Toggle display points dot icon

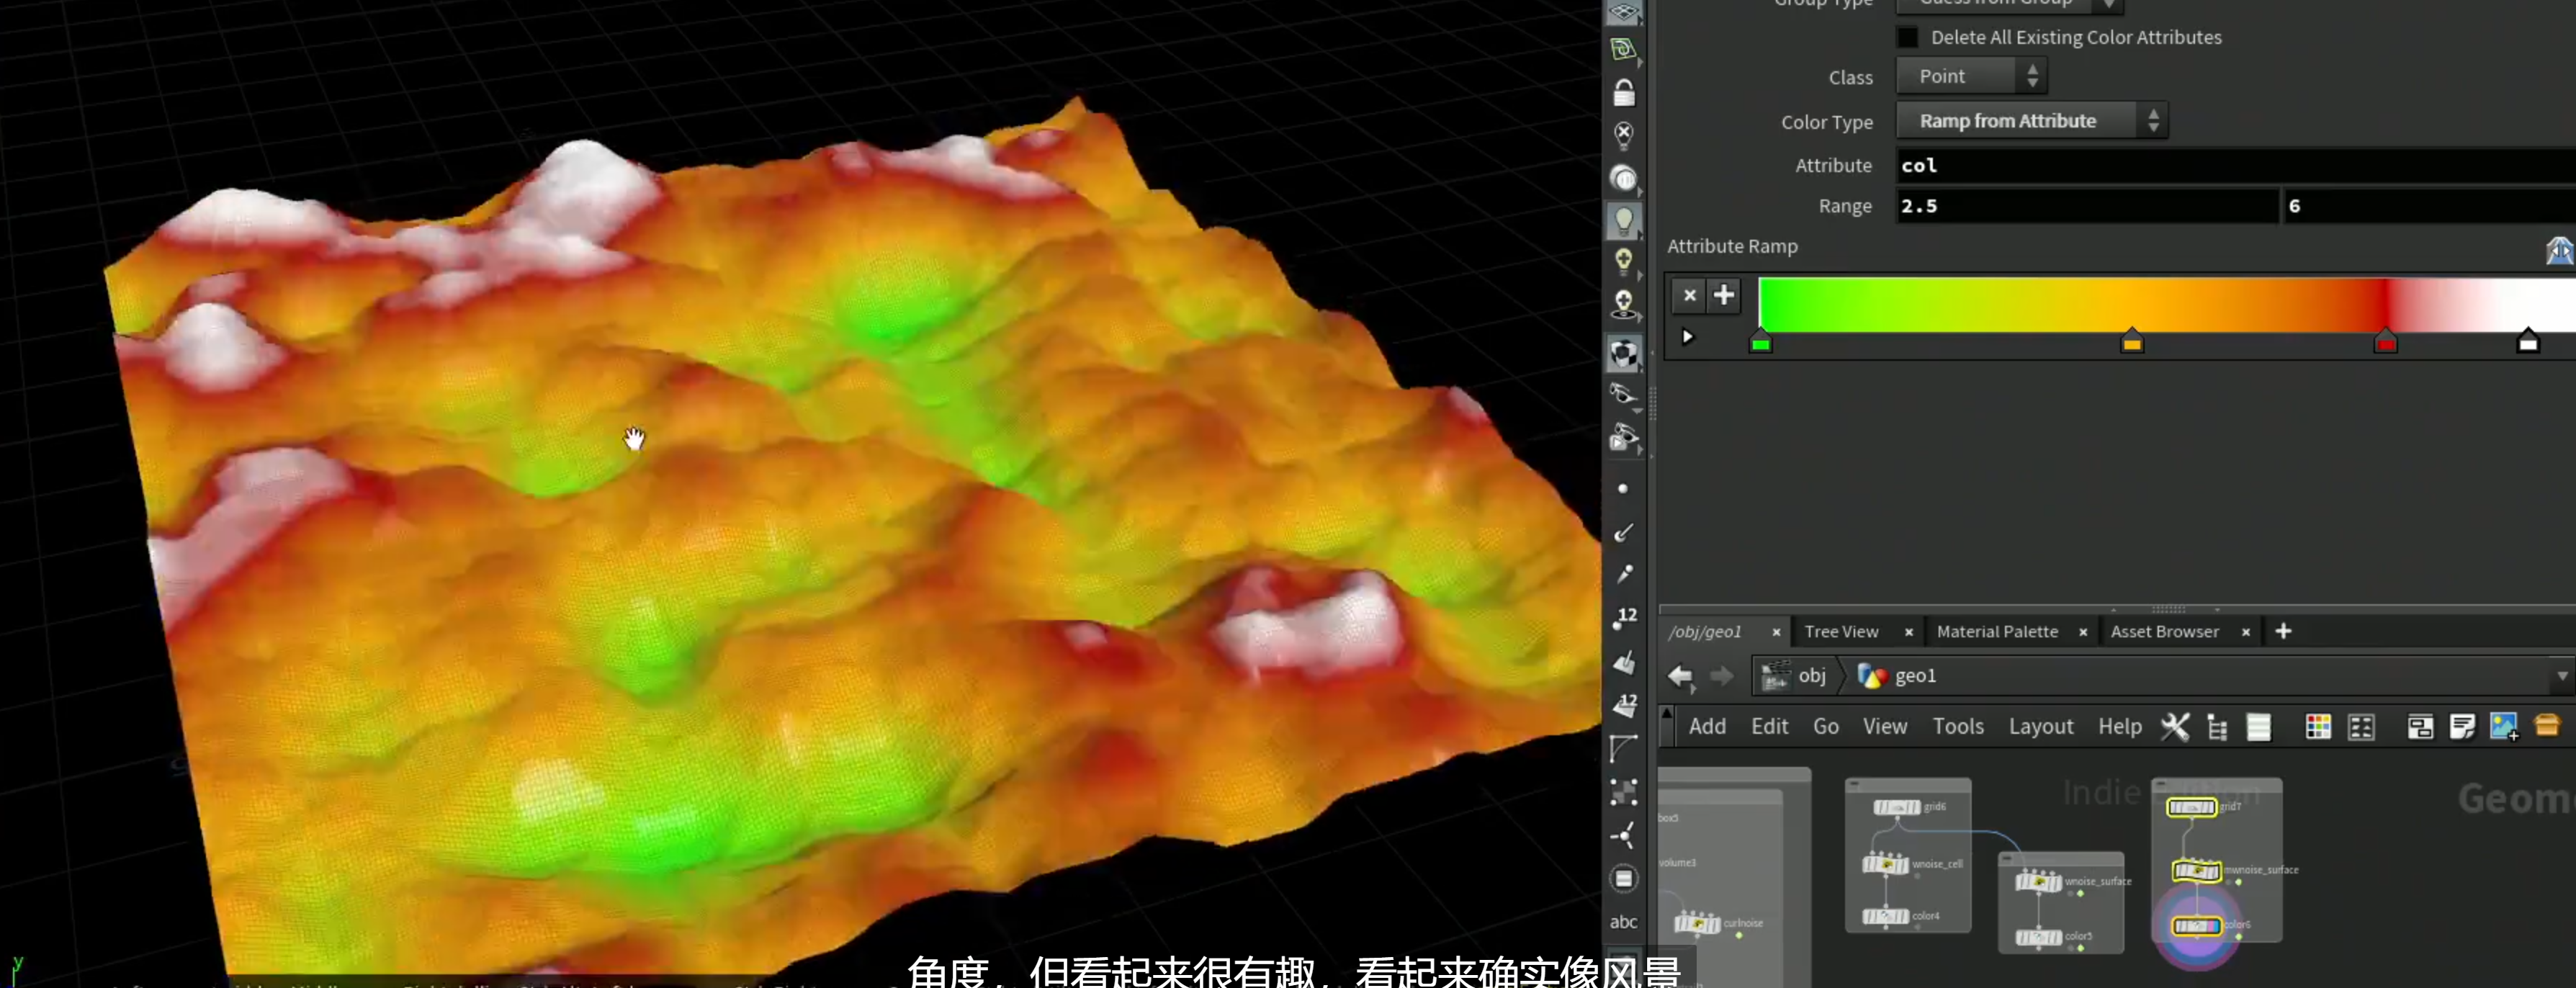click(x=1623, y=488)
